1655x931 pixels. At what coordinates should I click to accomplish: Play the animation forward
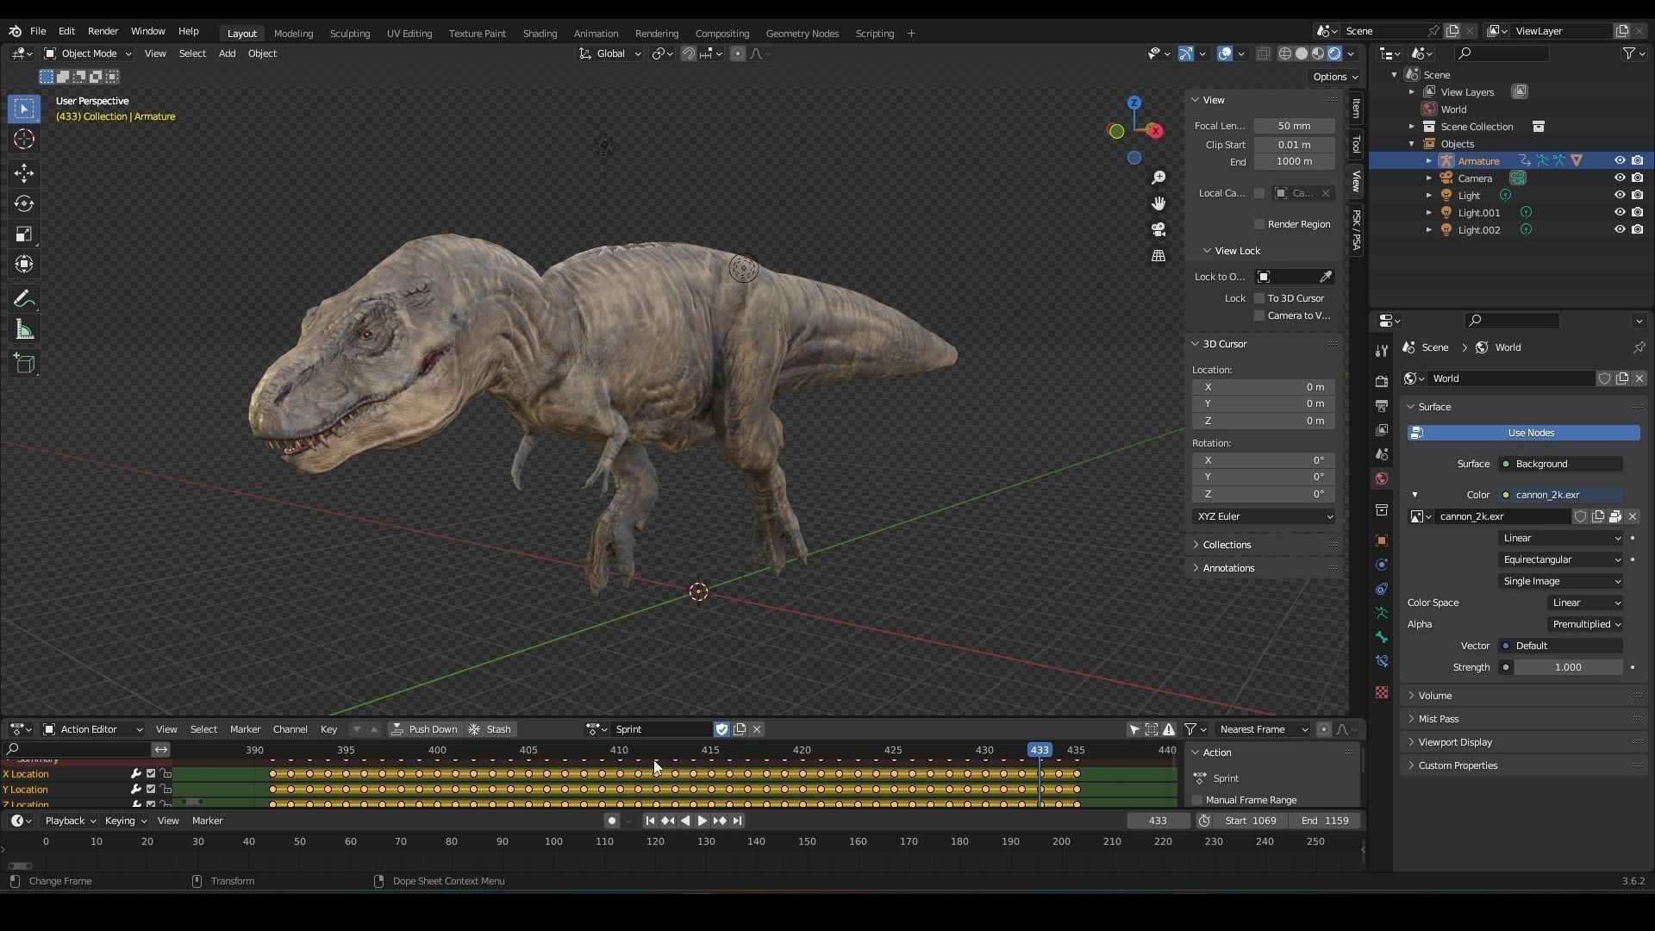702,821
